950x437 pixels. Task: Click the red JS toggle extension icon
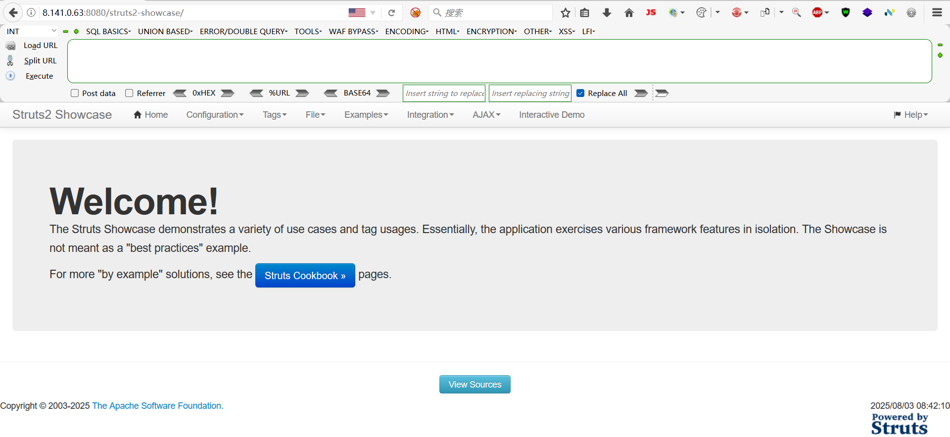[651, 12]
